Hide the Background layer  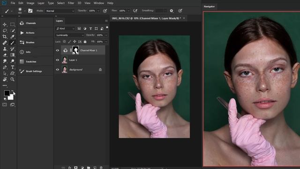58,69
